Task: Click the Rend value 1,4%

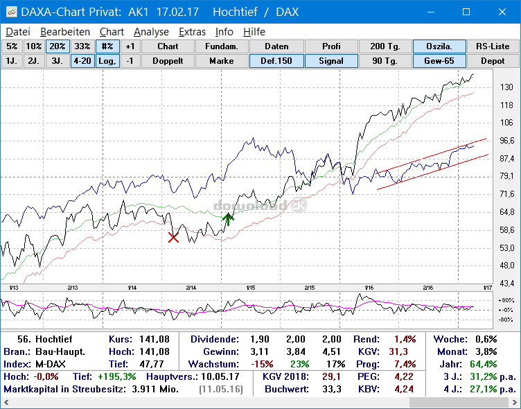Action: pyautogui.click(x=405, y=339)
